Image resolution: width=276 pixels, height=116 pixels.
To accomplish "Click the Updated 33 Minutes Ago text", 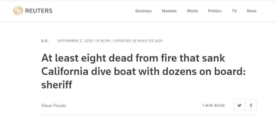I will 138,41.
